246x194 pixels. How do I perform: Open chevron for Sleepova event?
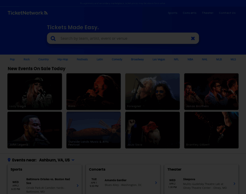234,184
